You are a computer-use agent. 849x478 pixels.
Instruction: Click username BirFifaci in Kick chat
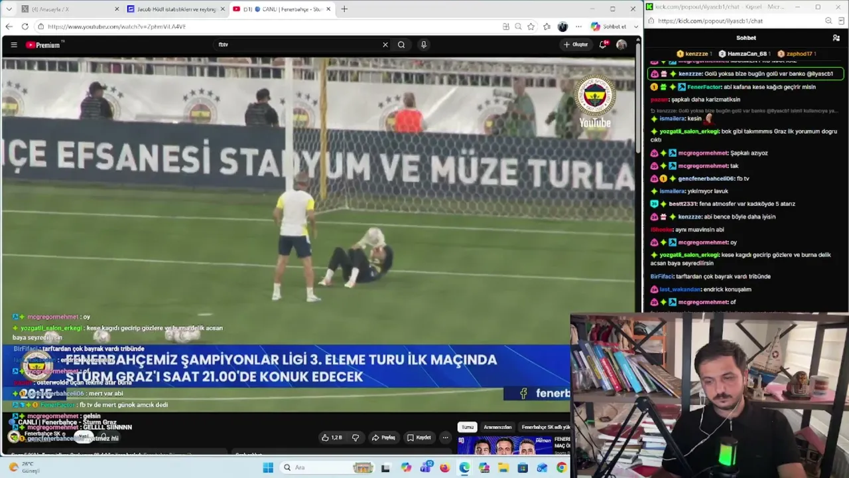click(663, 276)
